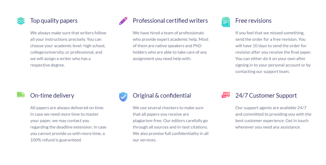Click the red chat bubbles icon

coord(226,95)
